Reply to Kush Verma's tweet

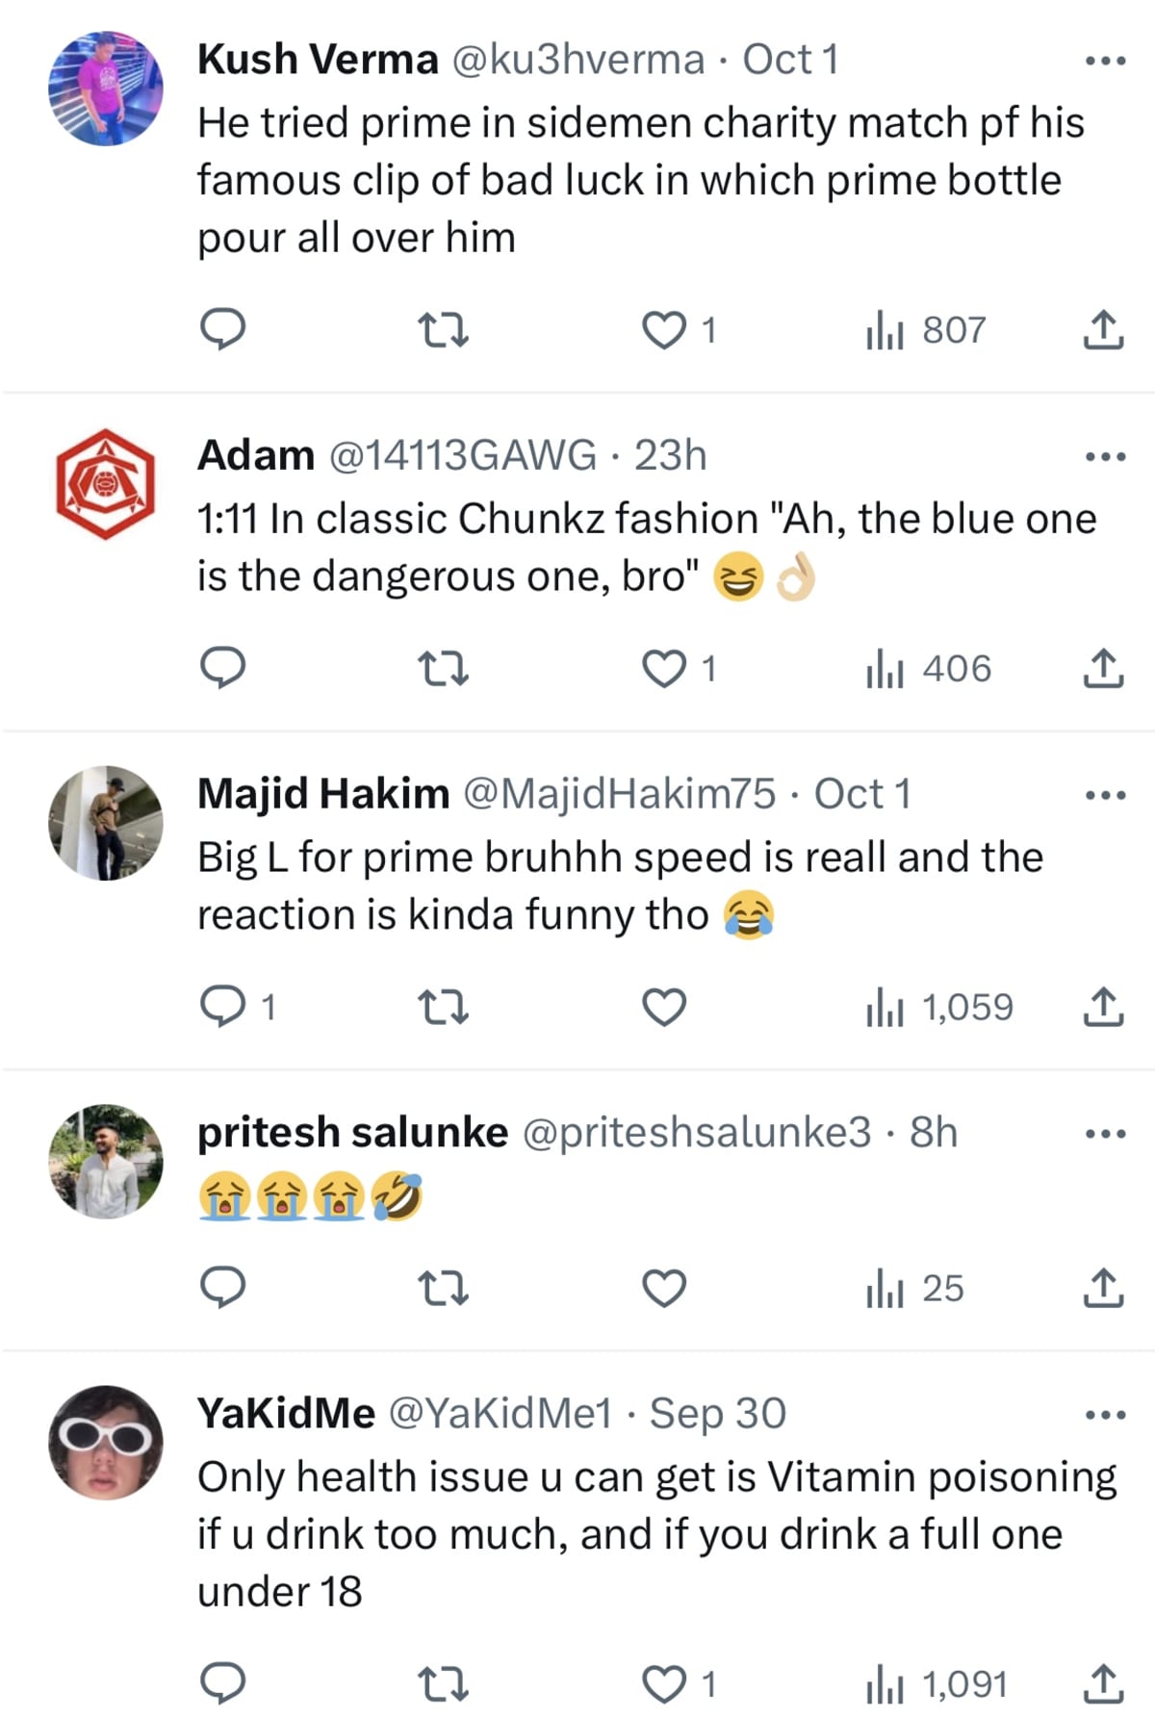click(222, 330)
